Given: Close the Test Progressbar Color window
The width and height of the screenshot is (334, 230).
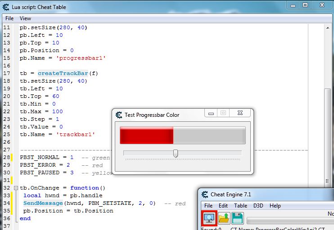Looking at the screenshot, I should pos(244,114).
